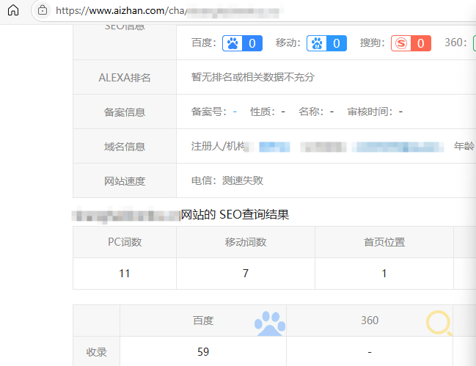Viewport: 476px width, 366px height.
Task: Click homepage position value 1
Action: point(384,274)
